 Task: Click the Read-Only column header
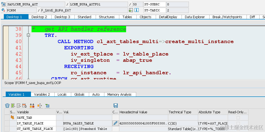(x=238, y=112)
